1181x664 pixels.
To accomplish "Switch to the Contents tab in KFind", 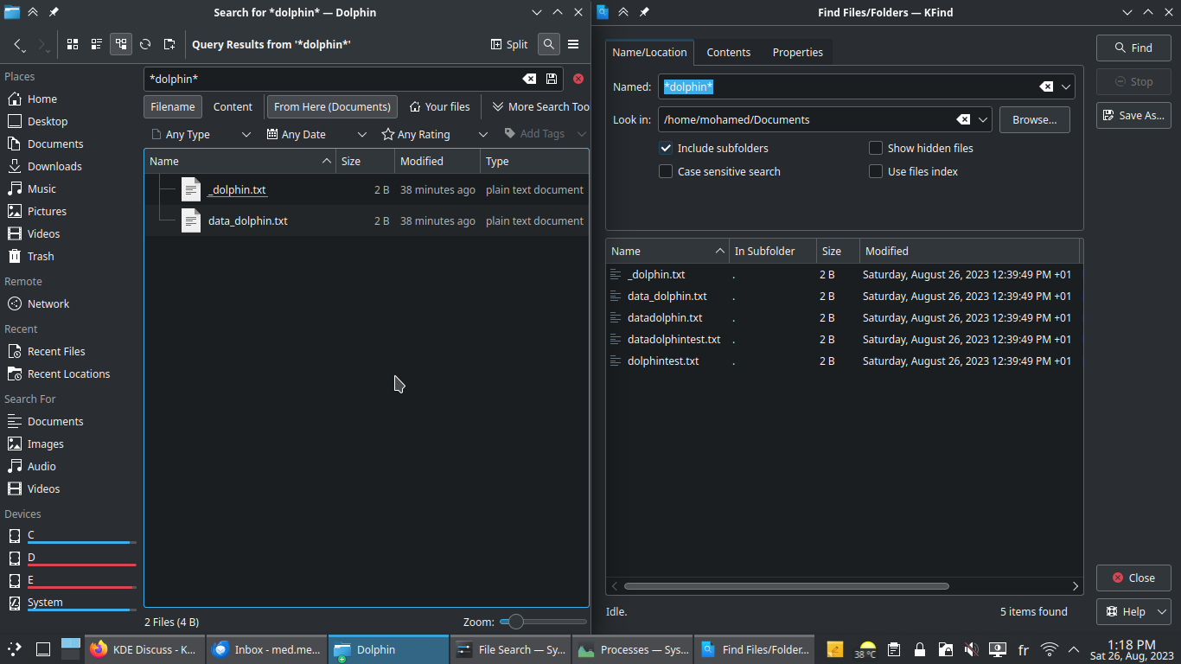I will 728,52.
